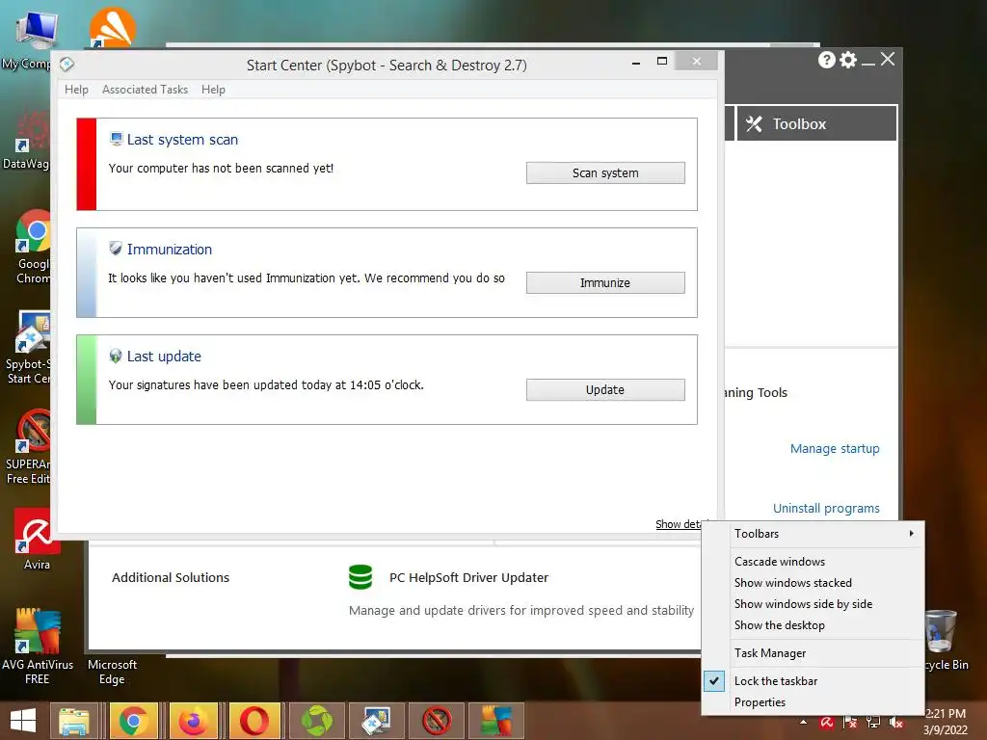Select Spybot Start Center desktop shortcut
This screenshot has width=987, height=740.
29,347
